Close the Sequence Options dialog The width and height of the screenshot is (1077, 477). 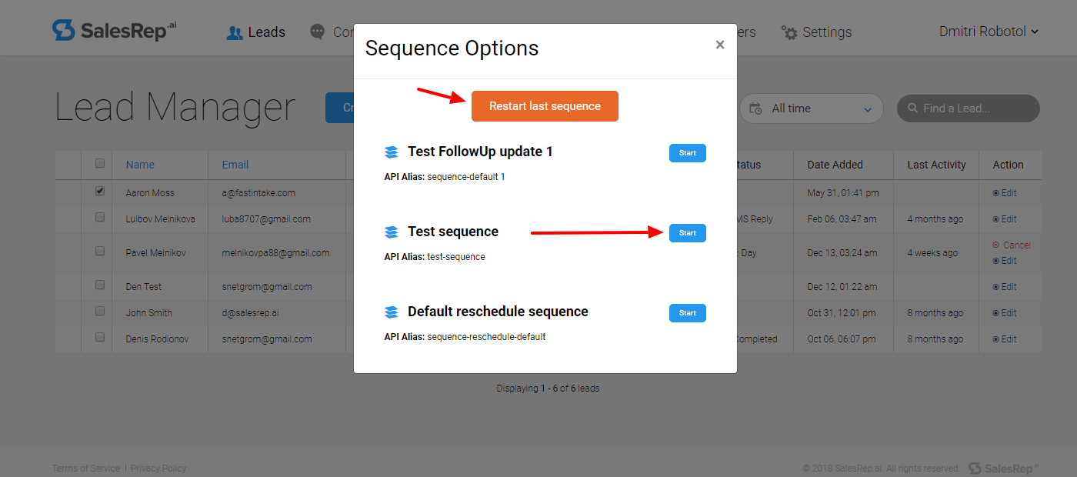[x=720, y=45]
